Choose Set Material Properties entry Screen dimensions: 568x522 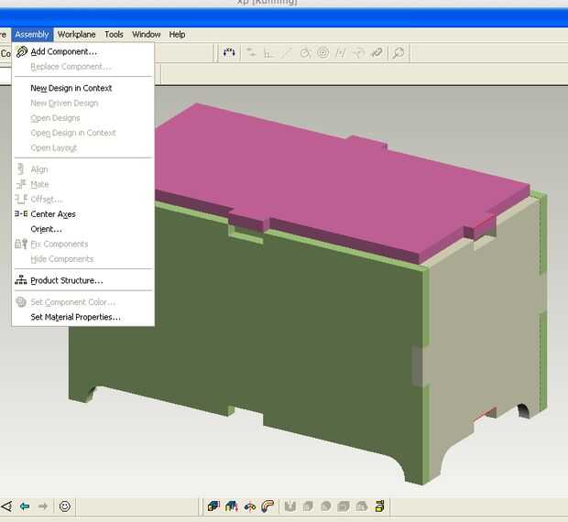click(x=83, y=317)
